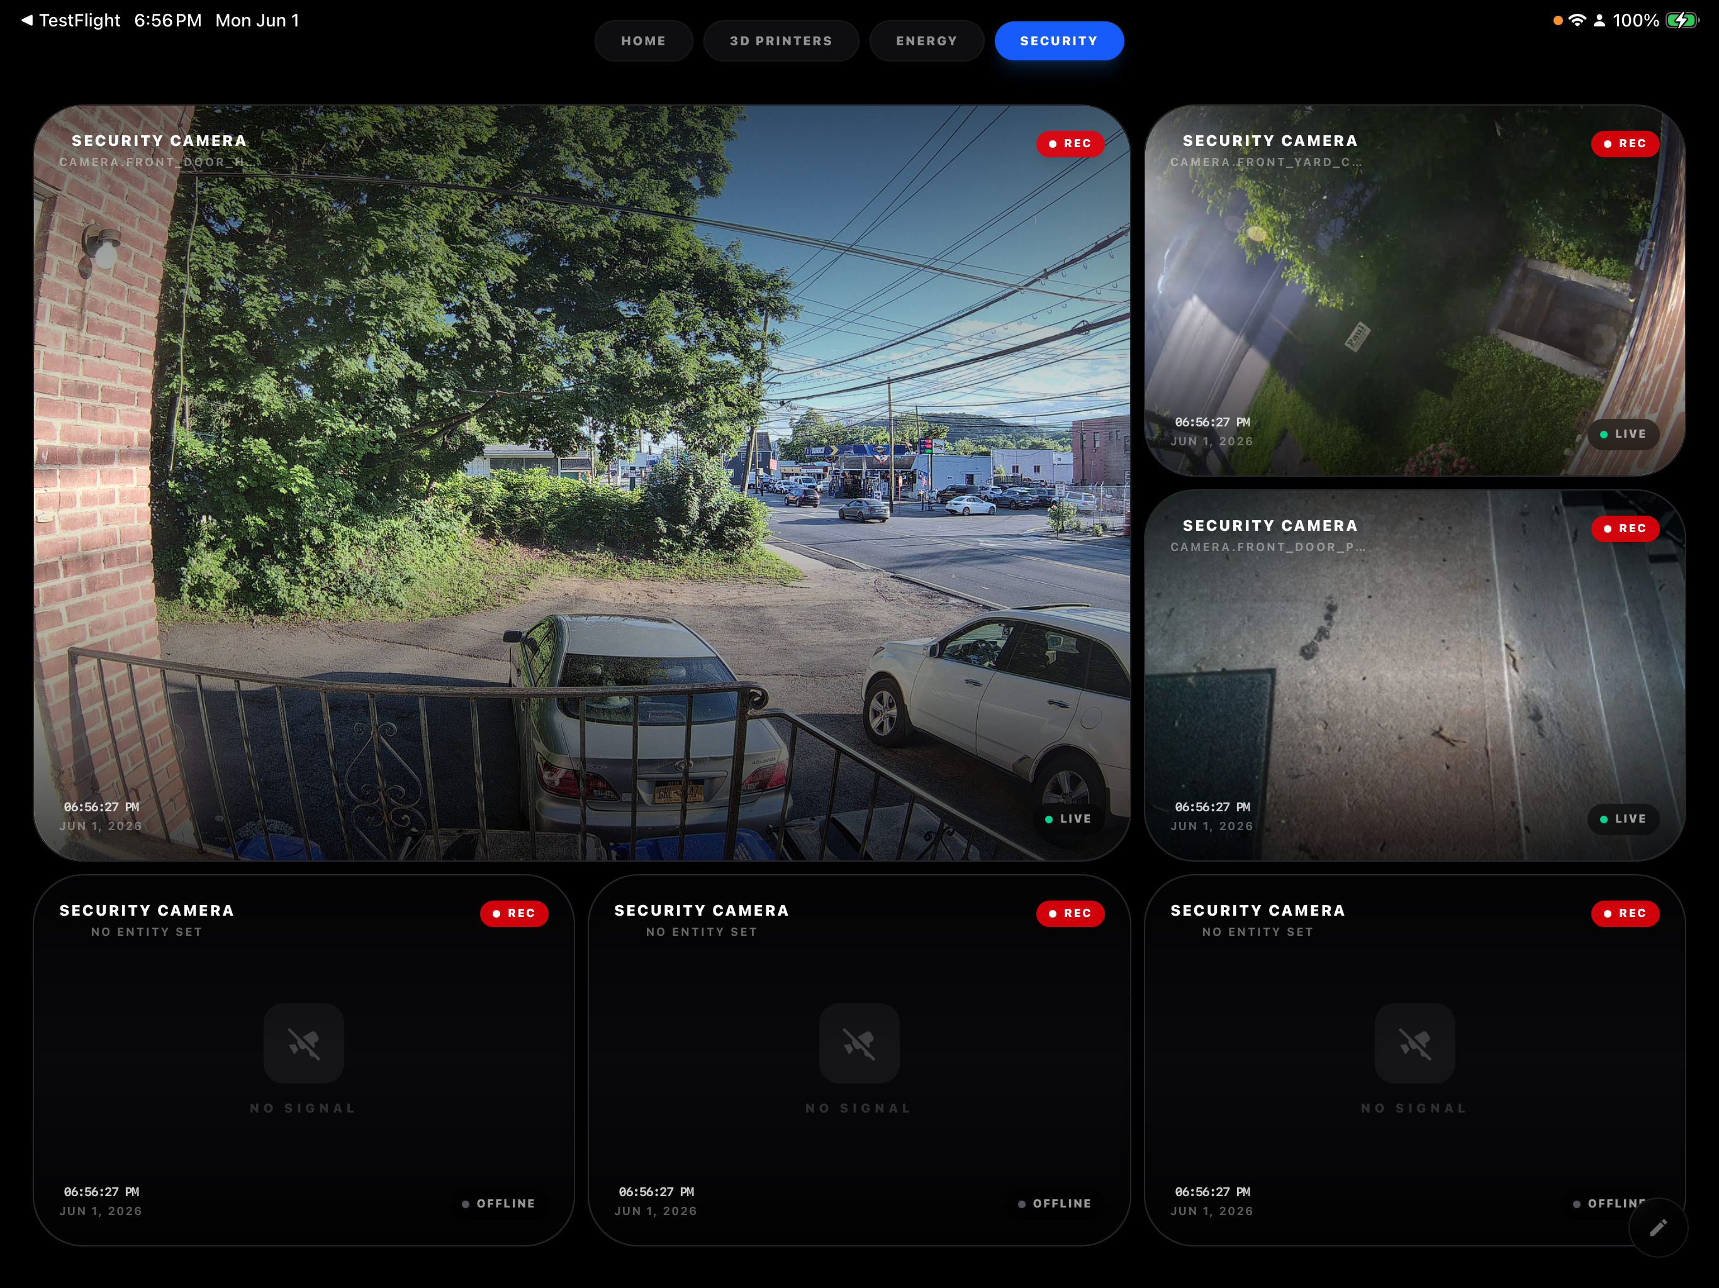Screen dimensions: 1719x1288
Task: Click LIVE badge on CAMERA.FRONT_DOOR_P camera
Action: [1623, 819]
